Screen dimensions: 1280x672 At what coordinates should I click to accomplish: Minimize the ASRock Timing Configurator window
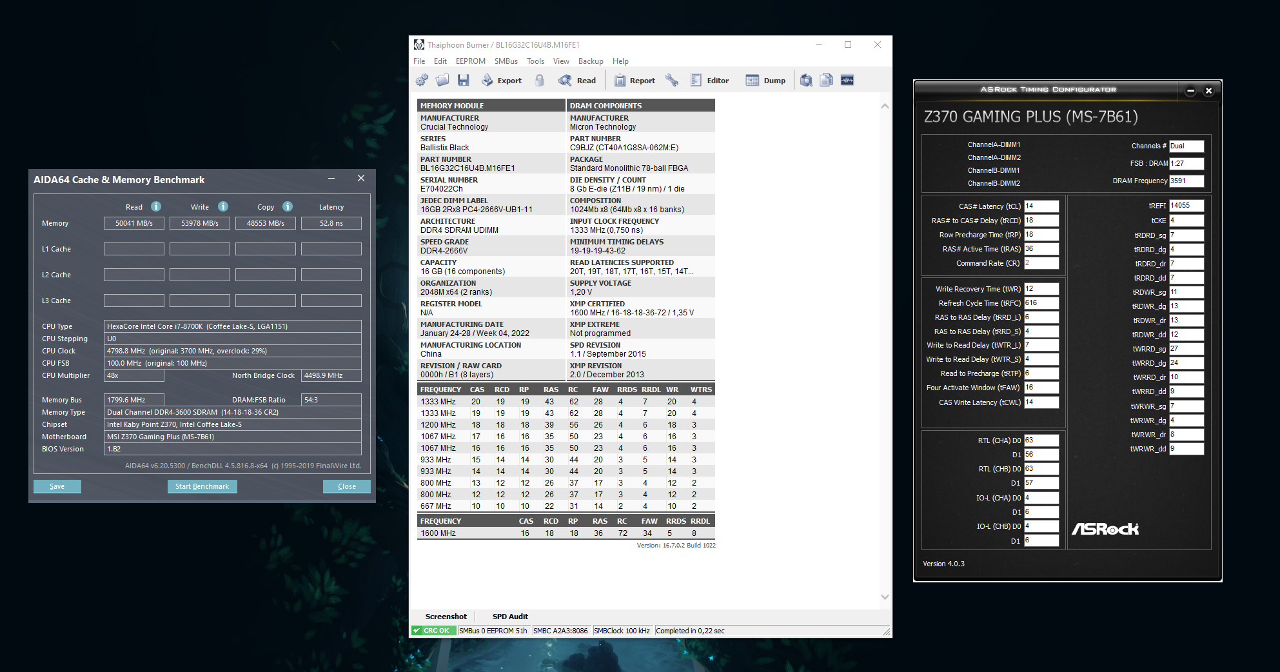1190,91
